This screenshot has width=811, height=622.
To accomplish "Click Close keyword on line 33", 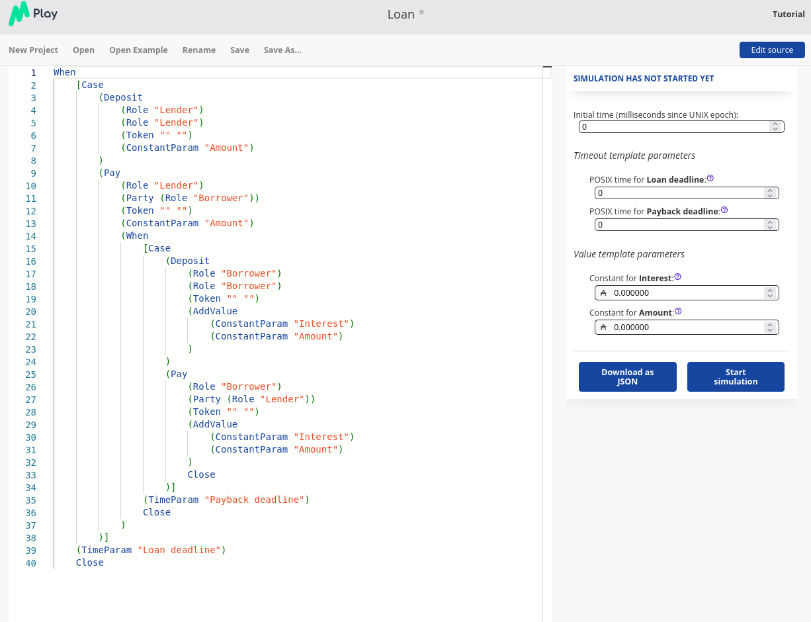I will pos(202,475).
